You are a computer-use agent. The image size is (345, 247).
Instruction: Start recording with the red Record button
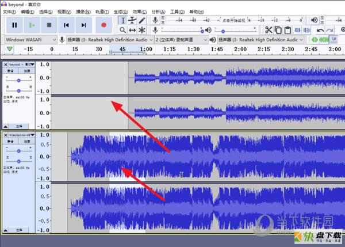[103, 25]
